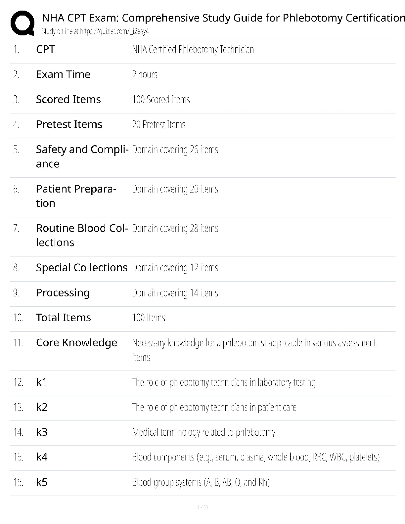
Task: Click definition 'NHA Certified Phlebotomy Technician'
Action: pos(193,50)
